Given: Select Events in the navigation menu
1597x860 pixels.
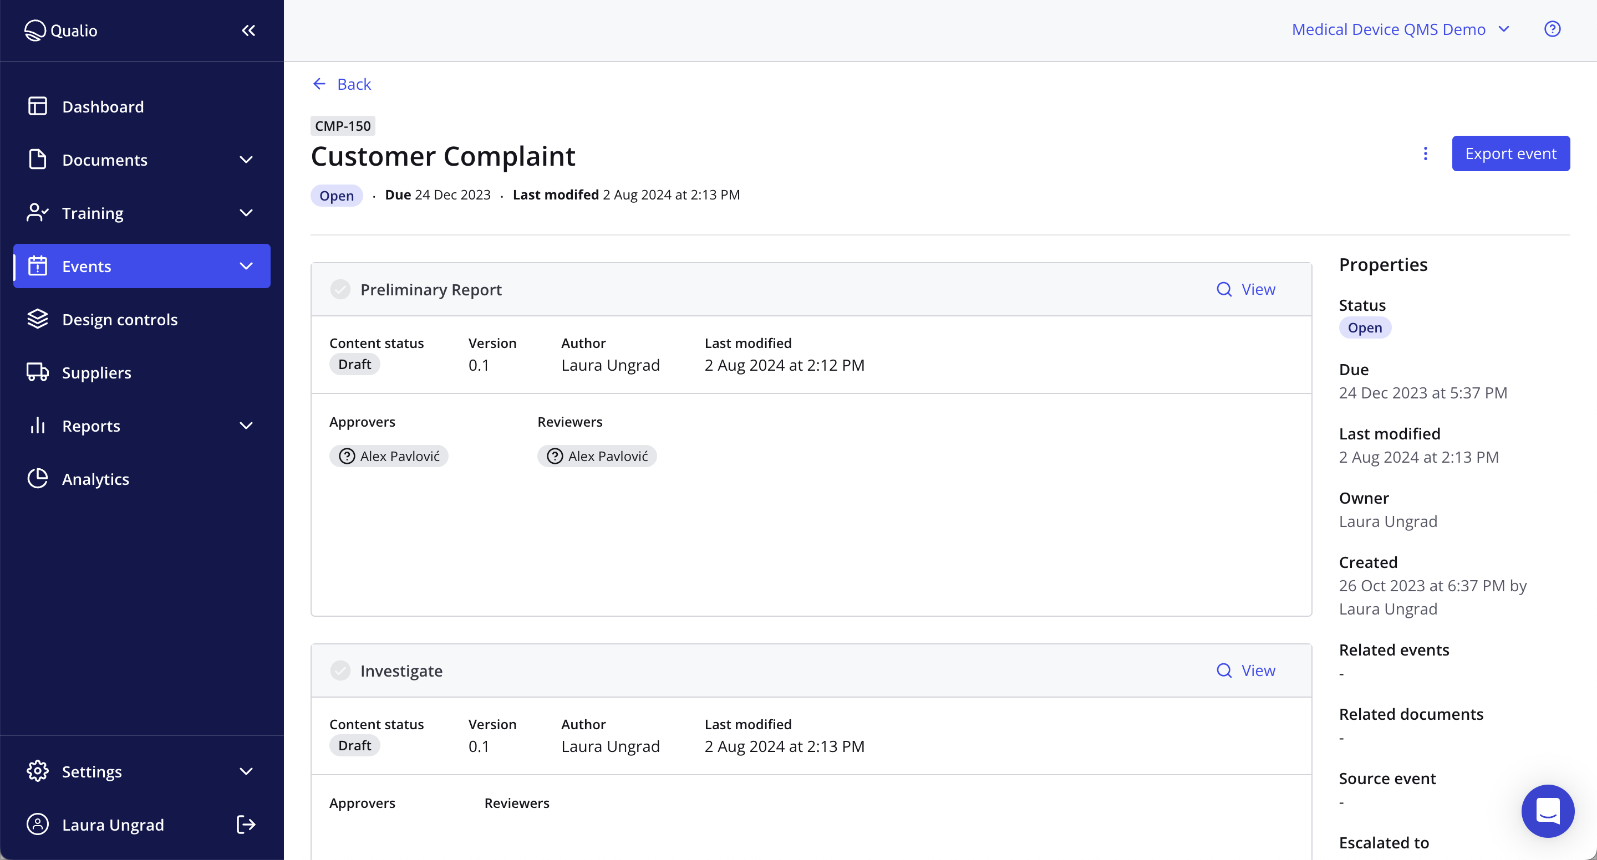Looking at the screenshot, I should pyautogui.click(x=86, y=266).
